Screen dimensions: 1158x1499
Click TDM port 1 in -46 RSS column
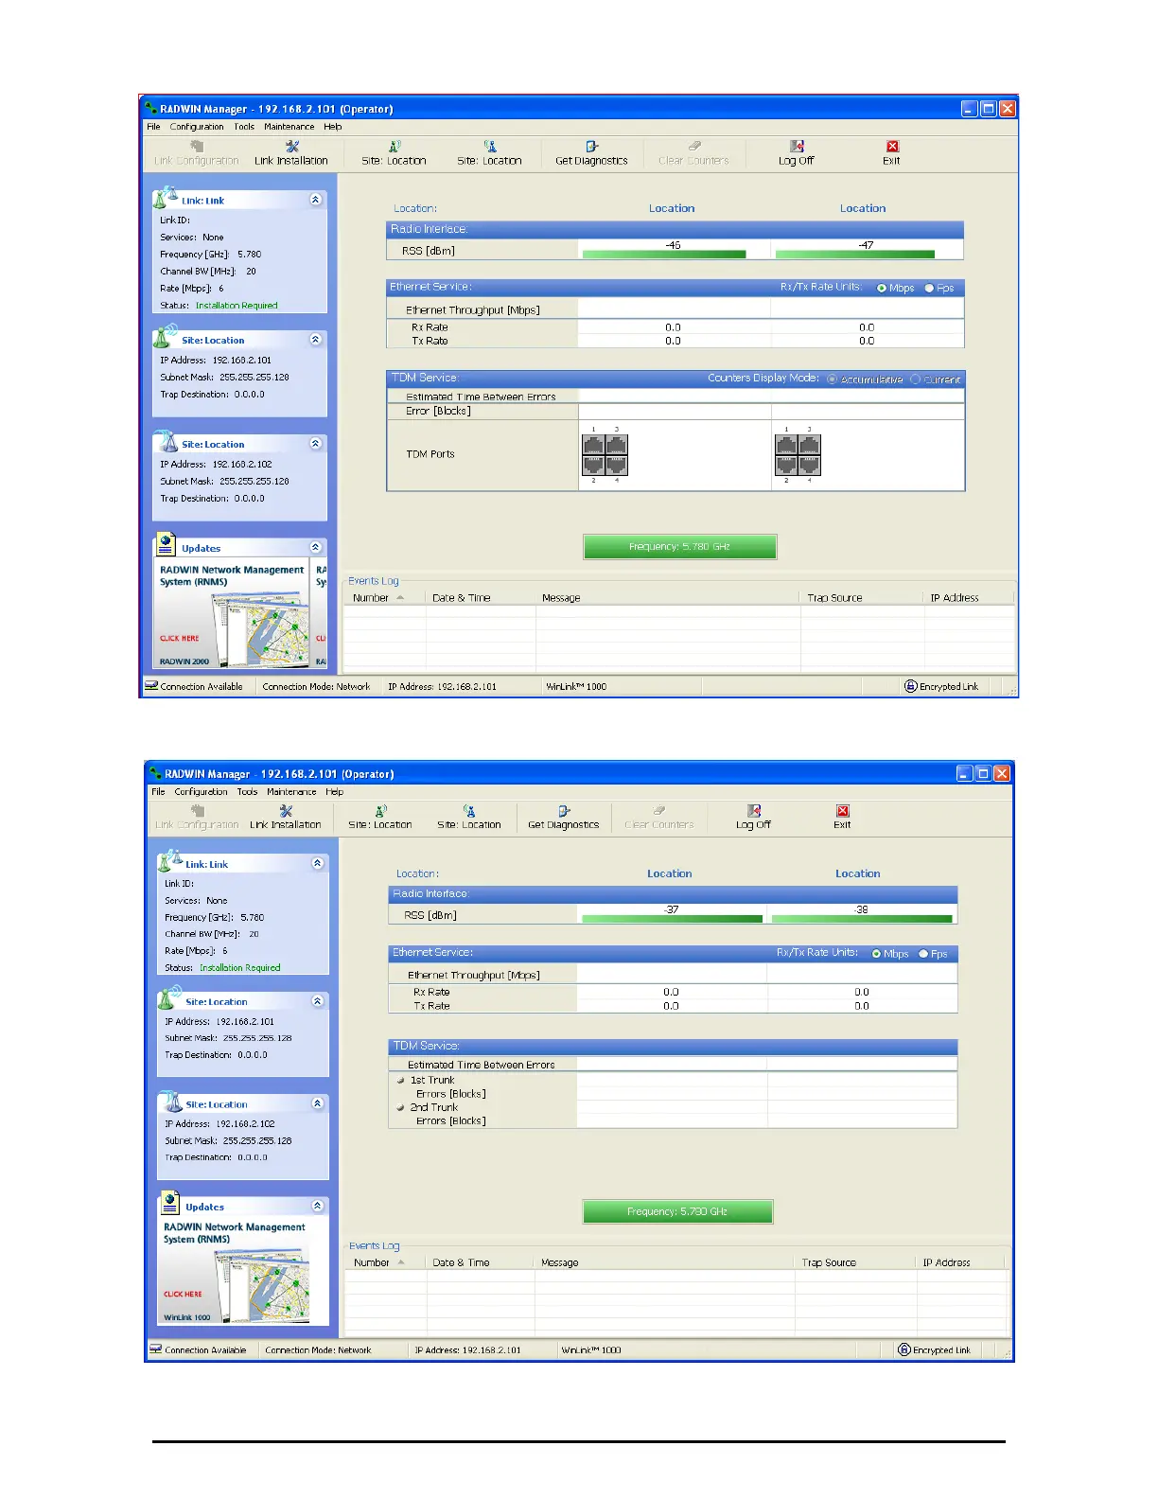coord(593,446)
